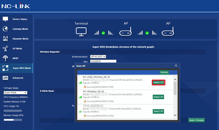Click Signal(-23dBm) text in second AP row
The image size is (219, 130).
pyautogui.click(x=91, y=97)
